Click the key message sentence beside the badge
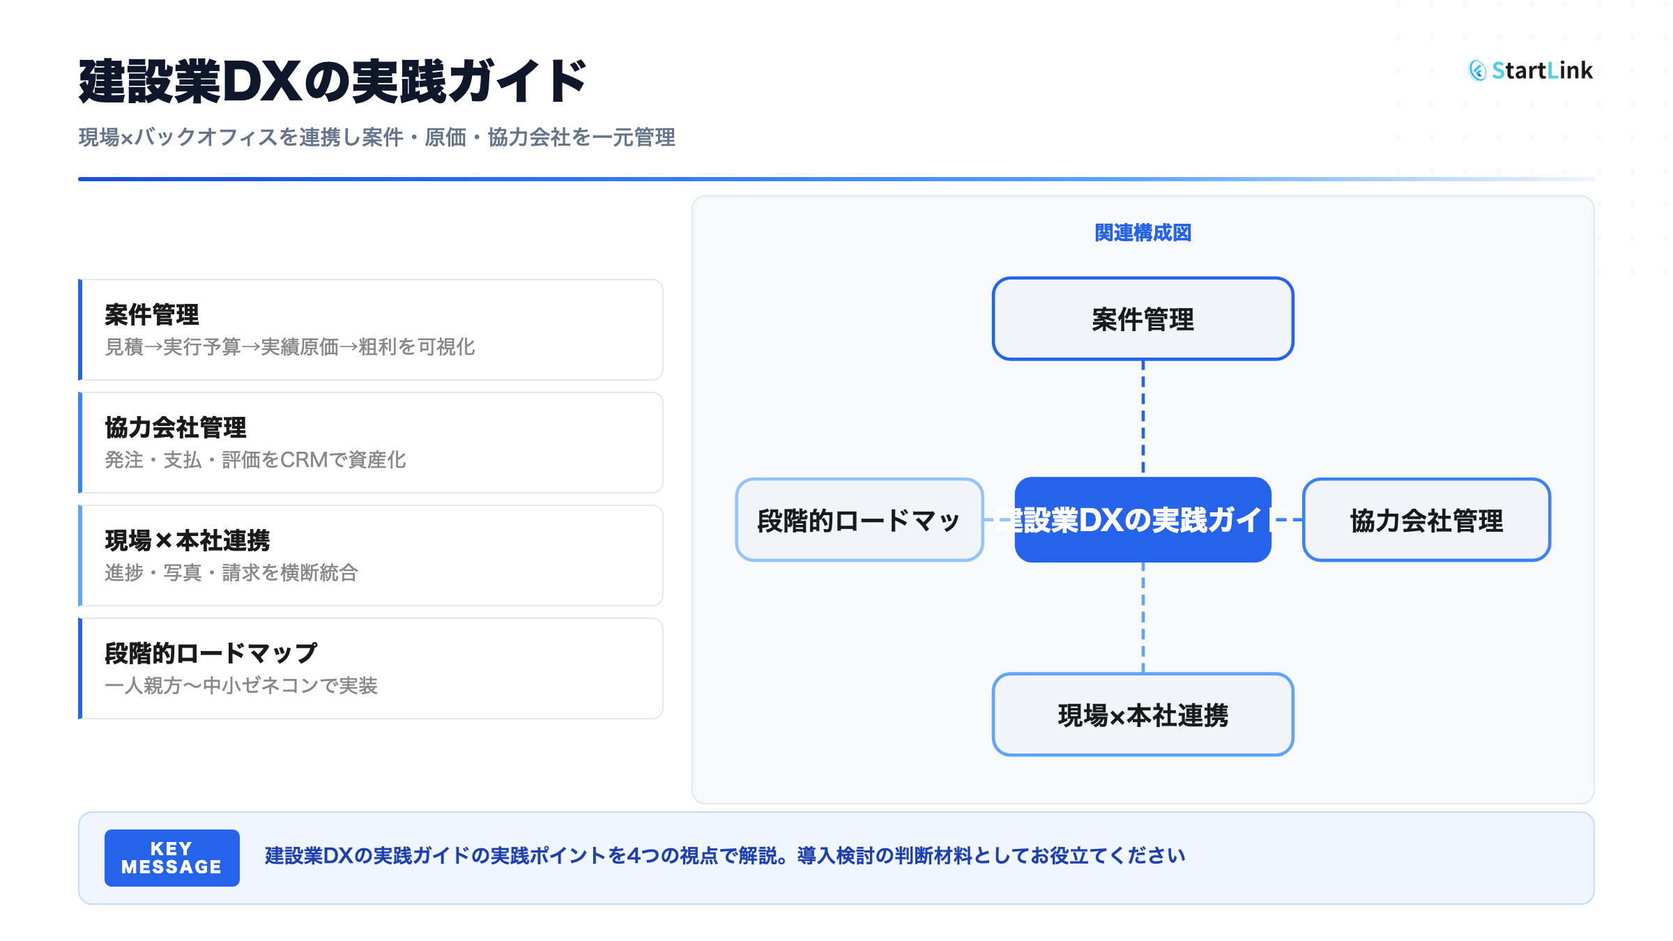 (x=725, y=855)
